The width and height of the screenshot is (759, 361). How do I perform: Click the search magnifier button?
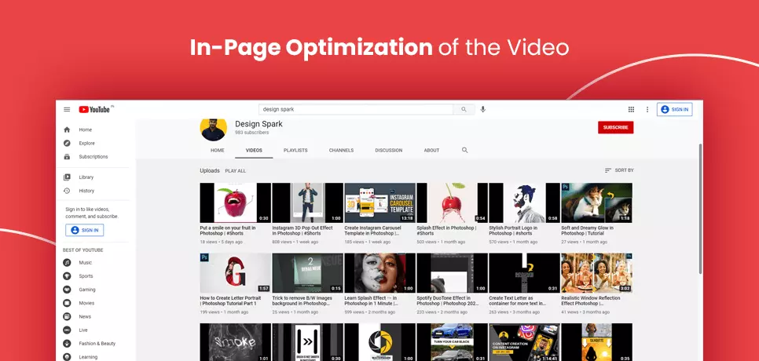point(464,110)
